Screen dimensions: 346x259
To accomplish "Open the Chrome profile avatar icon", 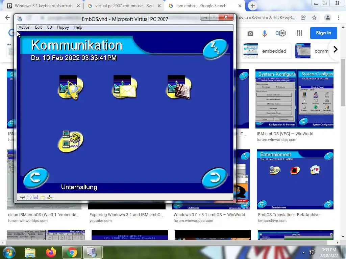I will 328,18.
